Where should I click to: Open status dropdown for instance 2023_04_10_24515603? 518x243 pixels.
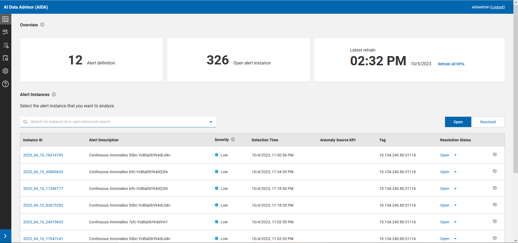pos(455,222)
